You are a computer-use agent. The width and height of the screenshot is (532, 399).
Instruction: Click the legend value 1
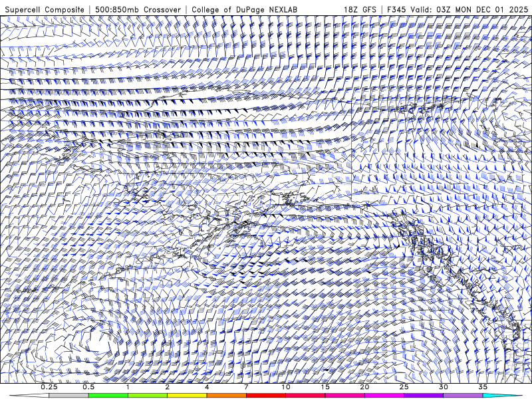tap(128, 387)
